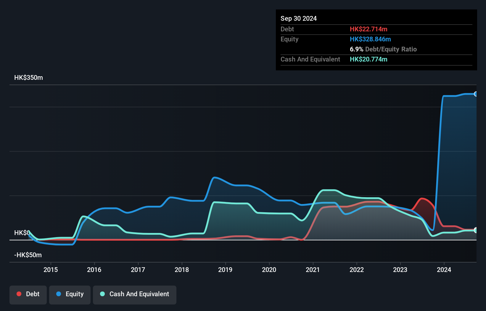Click the blue Equity legend dot
Image resolution: width=486 pixels, height=311 pixels.
tap(59, 294)
